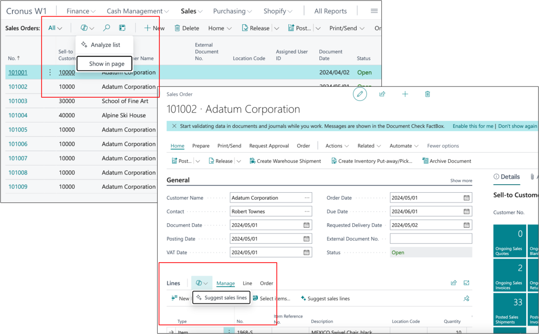
Task: Click New in Sales Orders toolbar
Action: pos(154,28)
